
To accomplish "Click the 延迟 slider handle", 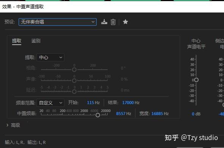I will (74, 92).
